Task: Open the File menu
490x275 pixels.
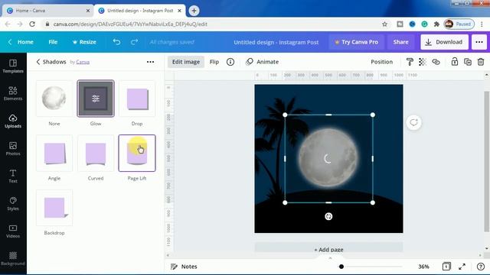Action: point(53,42)
